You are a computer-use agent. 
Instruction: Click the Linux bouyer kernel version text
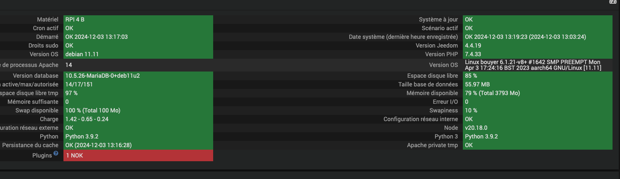tap(533, 65)
